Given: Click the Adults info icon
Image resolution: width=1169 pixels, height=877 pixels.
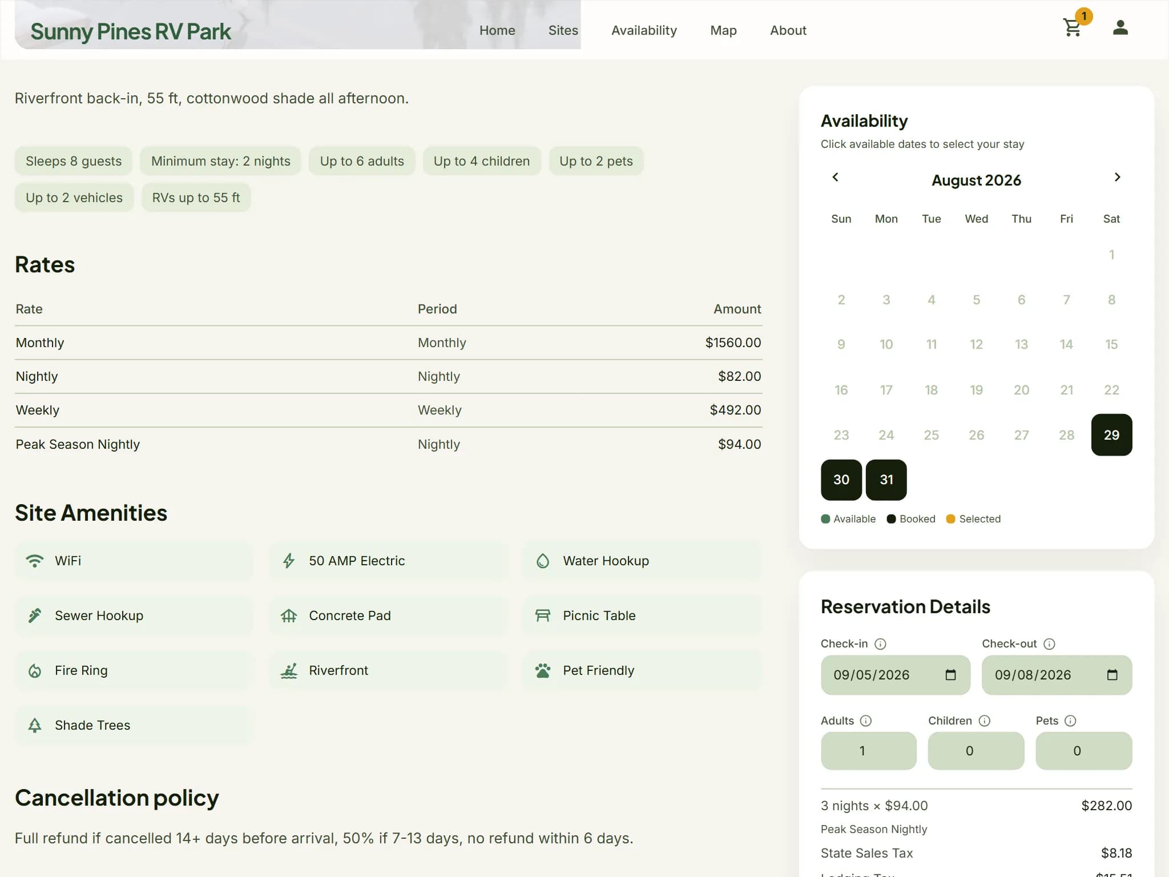Looking at the screenshot, I should pos(866,721).
